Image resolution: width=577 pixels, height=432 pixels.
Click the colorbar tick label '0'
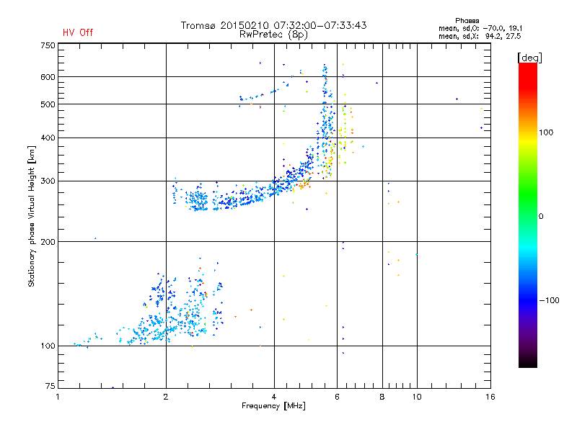[x=541, y=217]
